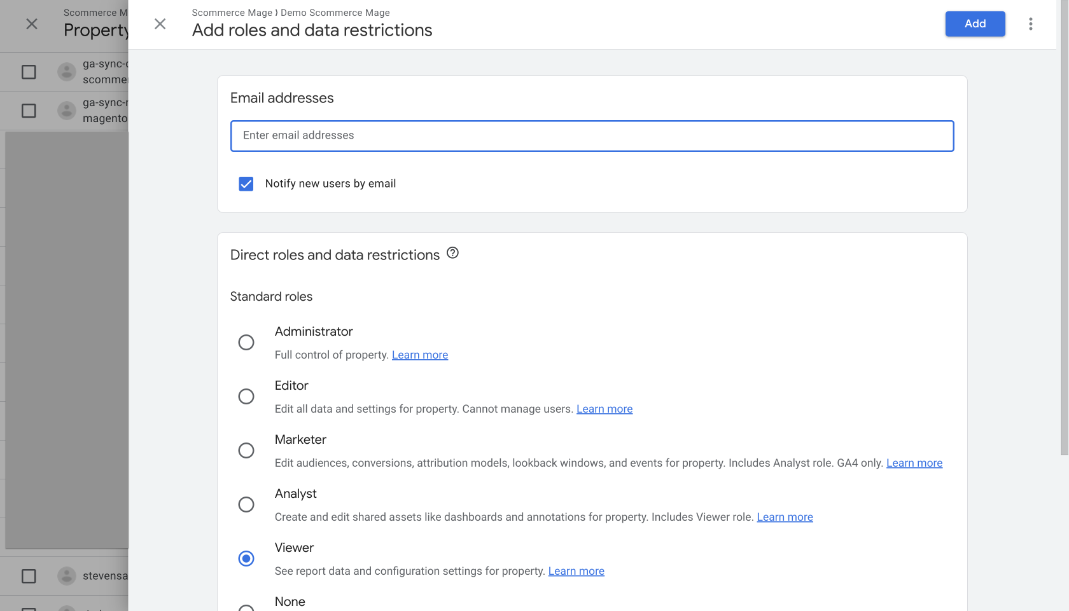
Task: Follow the Analyst role Learn more link
Action: (x=785, y=517)
